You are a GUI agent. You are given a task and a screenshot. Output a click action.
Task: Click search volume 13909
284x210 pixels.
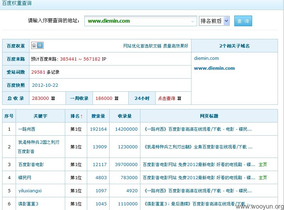(x=100, y=147)
